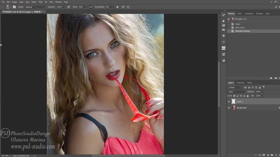Viewport: 280px width, 157px height.
Task: Filter layers by adjustment icon
Action: point(249,87)
